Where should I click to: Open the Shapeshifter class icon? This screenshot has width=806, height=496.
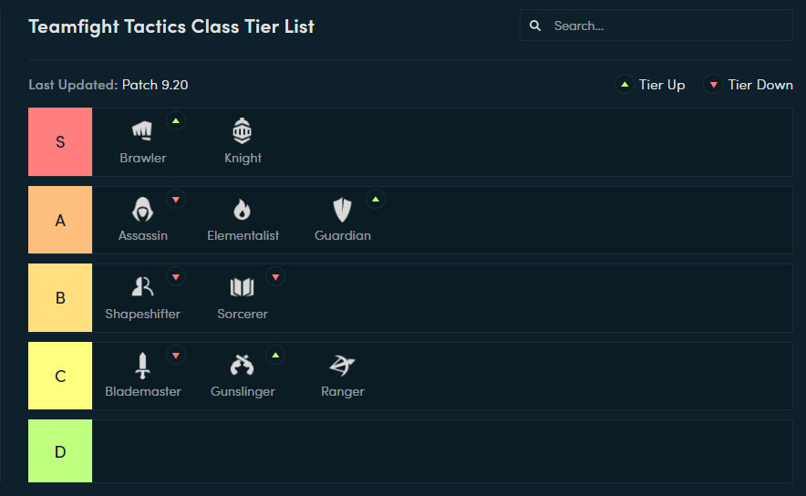142,287
